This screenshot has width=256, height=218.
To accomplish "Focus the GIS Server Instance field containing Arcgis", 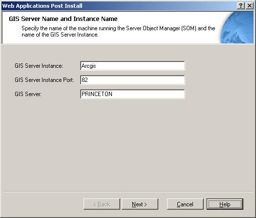I will click(x=132, y=66).
